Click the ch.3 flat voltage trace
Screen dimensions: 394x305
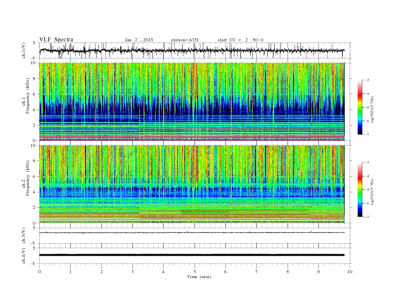coord(192,233)
